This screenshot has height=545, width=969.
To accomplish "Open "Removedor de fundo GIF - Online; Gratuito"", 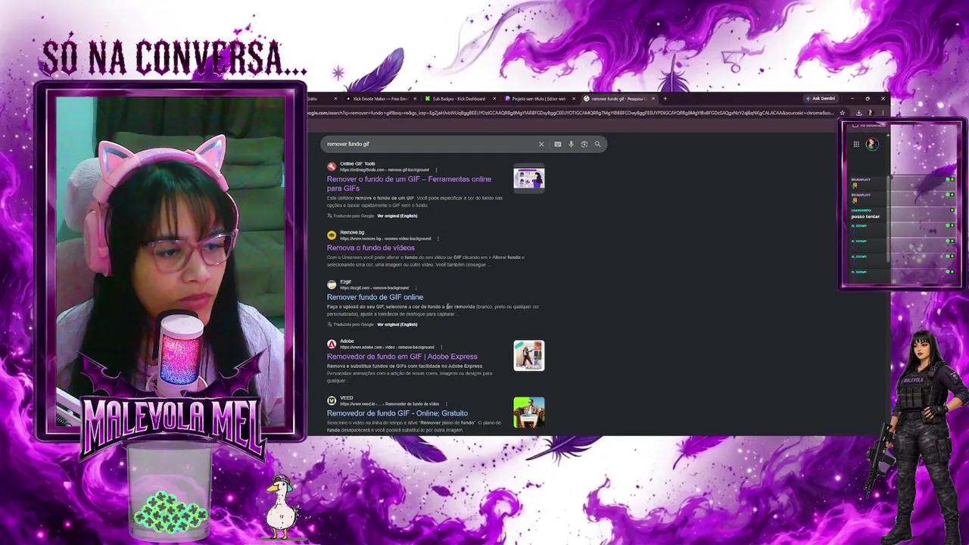I will click(397, 413).
